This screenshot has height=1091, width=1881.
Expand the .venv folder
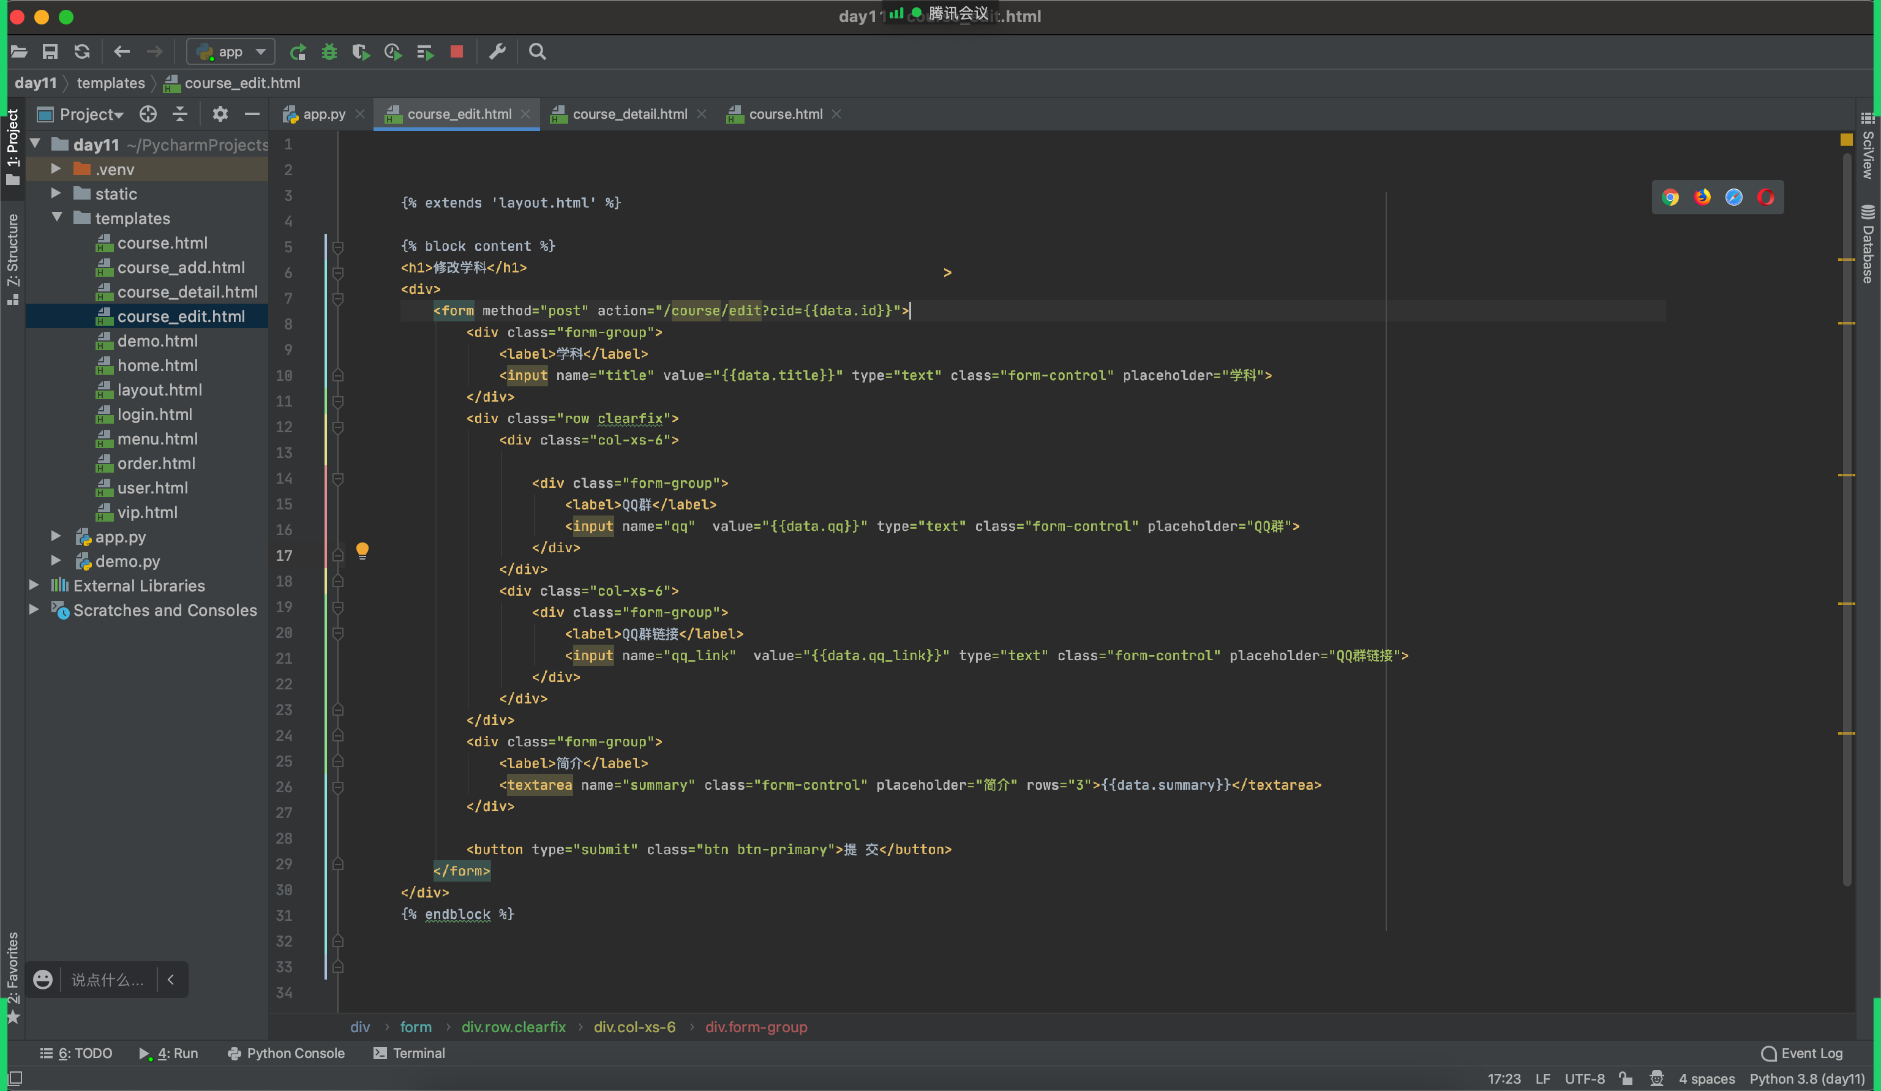pyautogui.click(x=56, y=168)
